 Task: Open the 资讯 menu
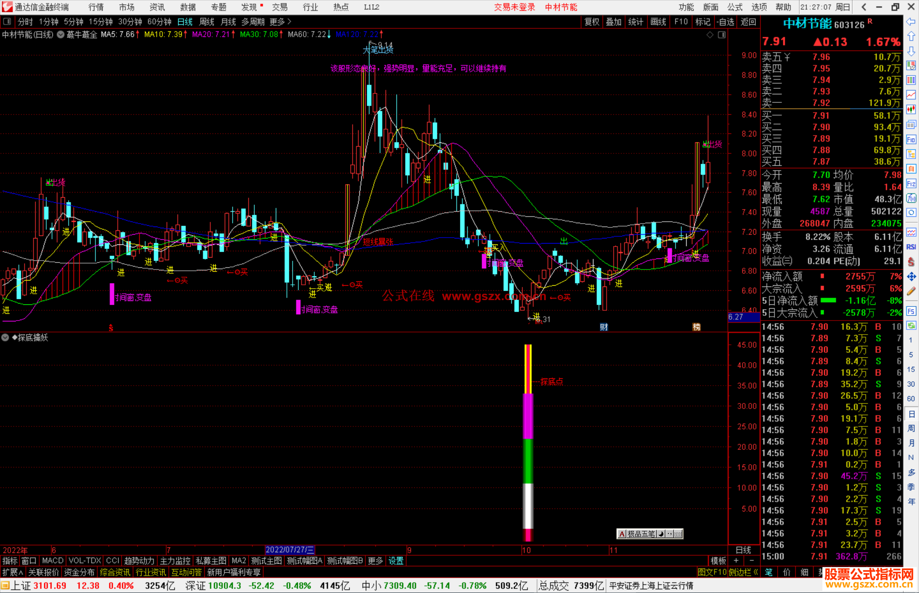click(x=157, y=7)
